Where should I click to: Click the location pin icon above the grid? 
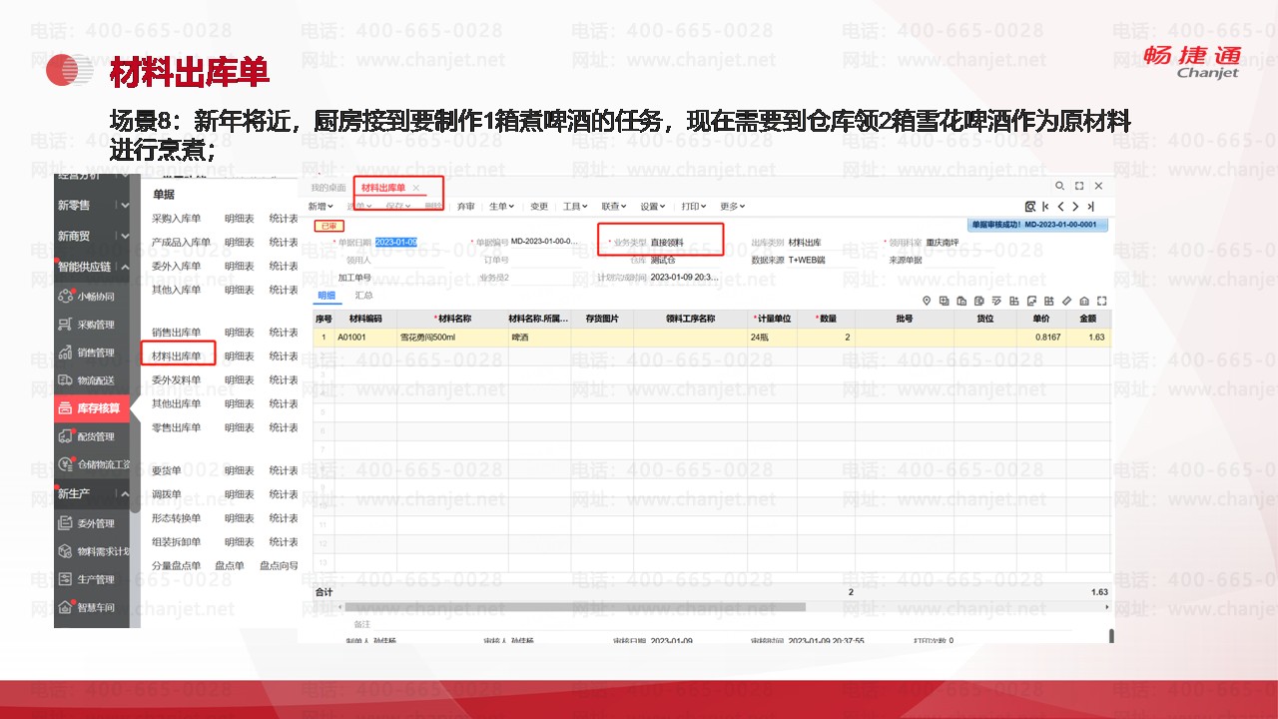point(927,301)
